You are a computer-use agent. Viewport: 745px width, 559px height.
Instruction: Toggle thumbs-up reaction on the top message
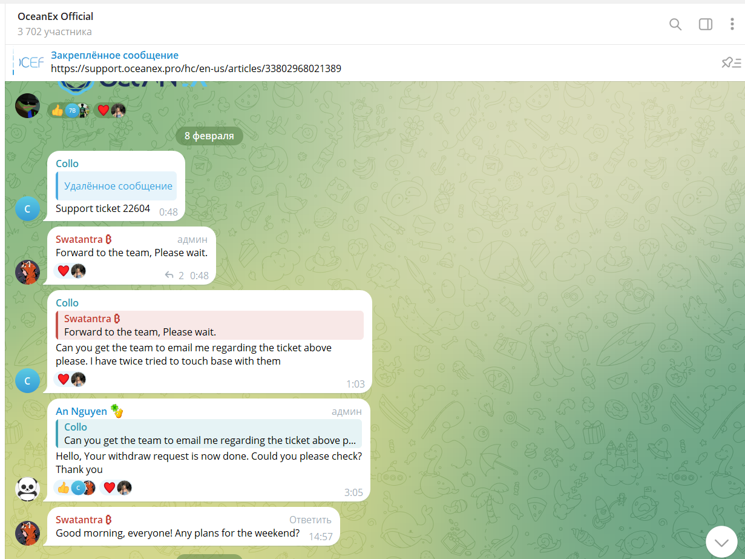69,110
